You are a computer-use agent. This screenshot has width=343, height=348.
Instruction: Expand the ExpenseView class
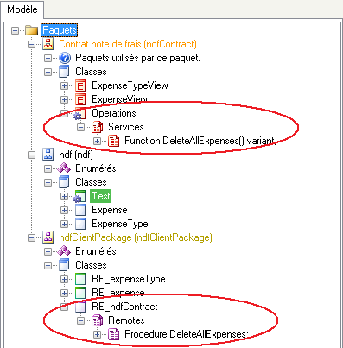[x=64, y=99]
